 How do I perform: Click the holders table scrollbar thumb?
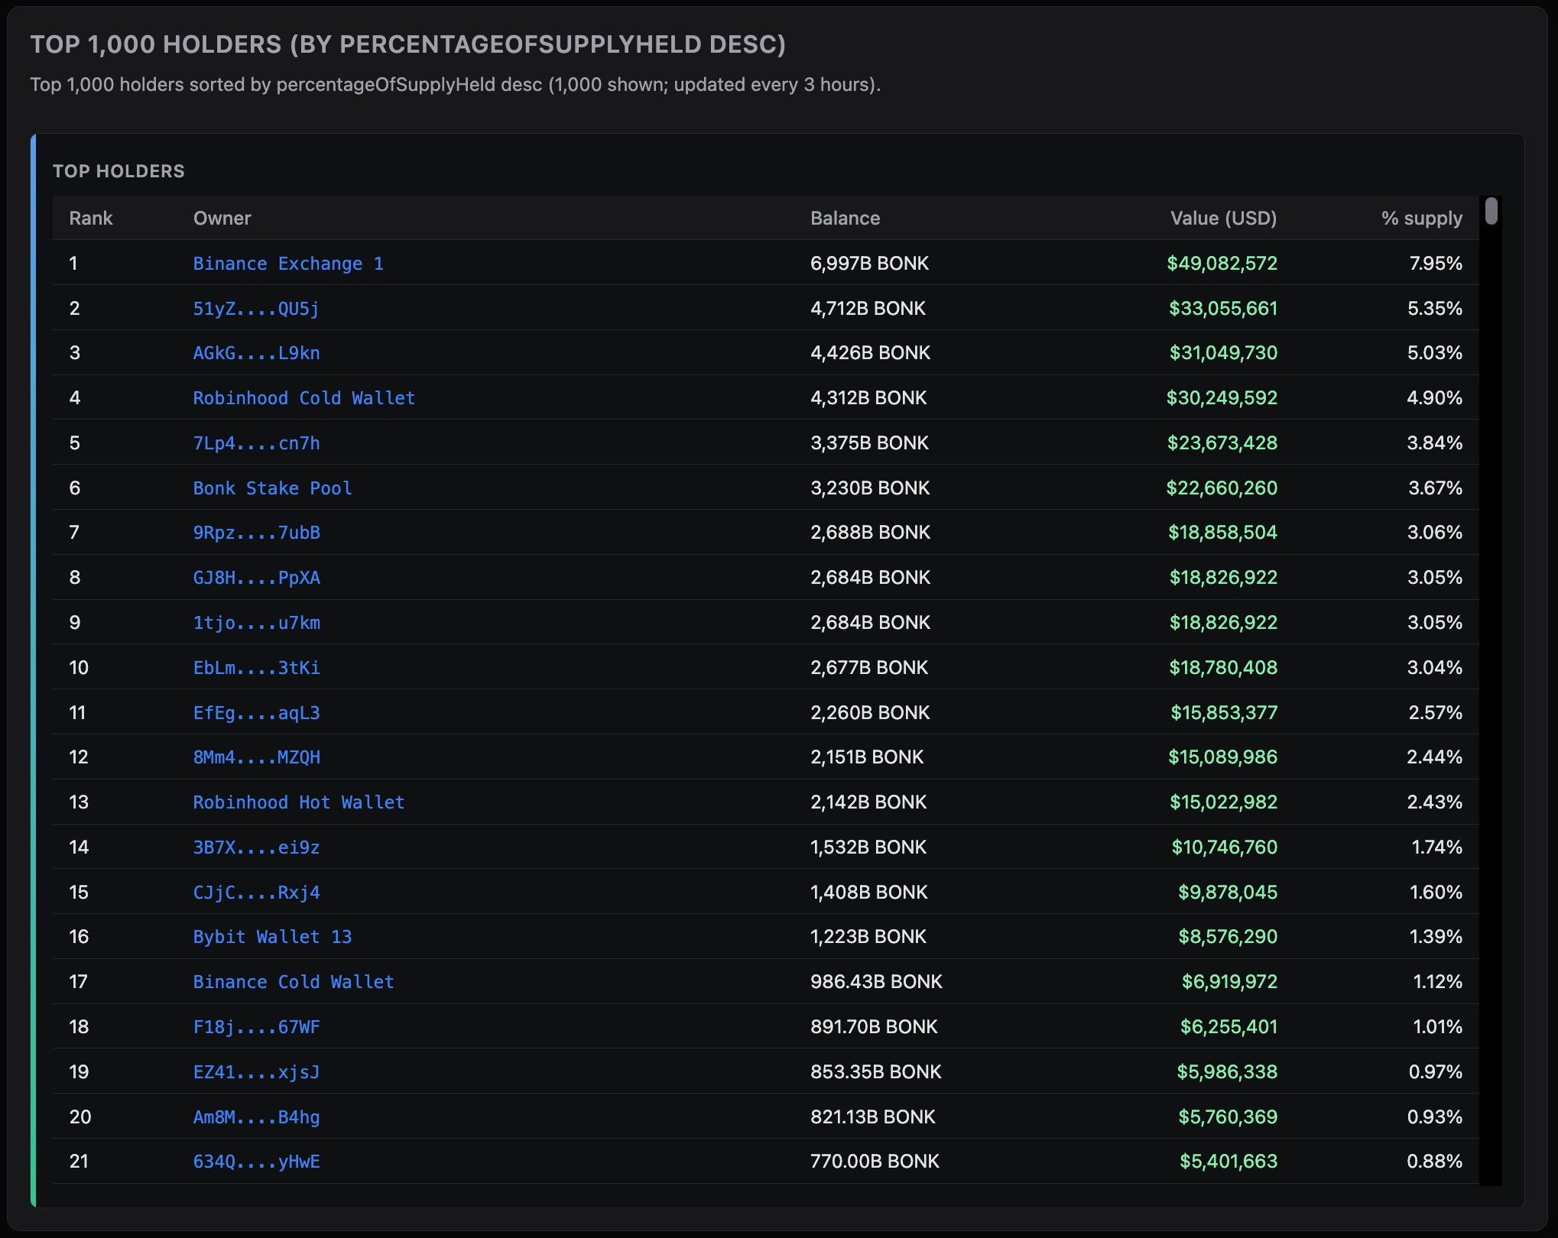coord(1491,211)
